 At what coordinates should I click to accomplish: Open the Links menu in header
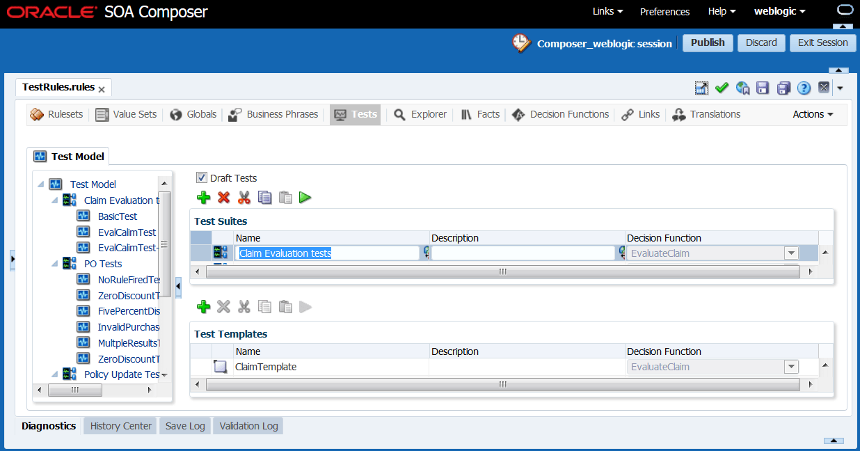pos(607,11)
